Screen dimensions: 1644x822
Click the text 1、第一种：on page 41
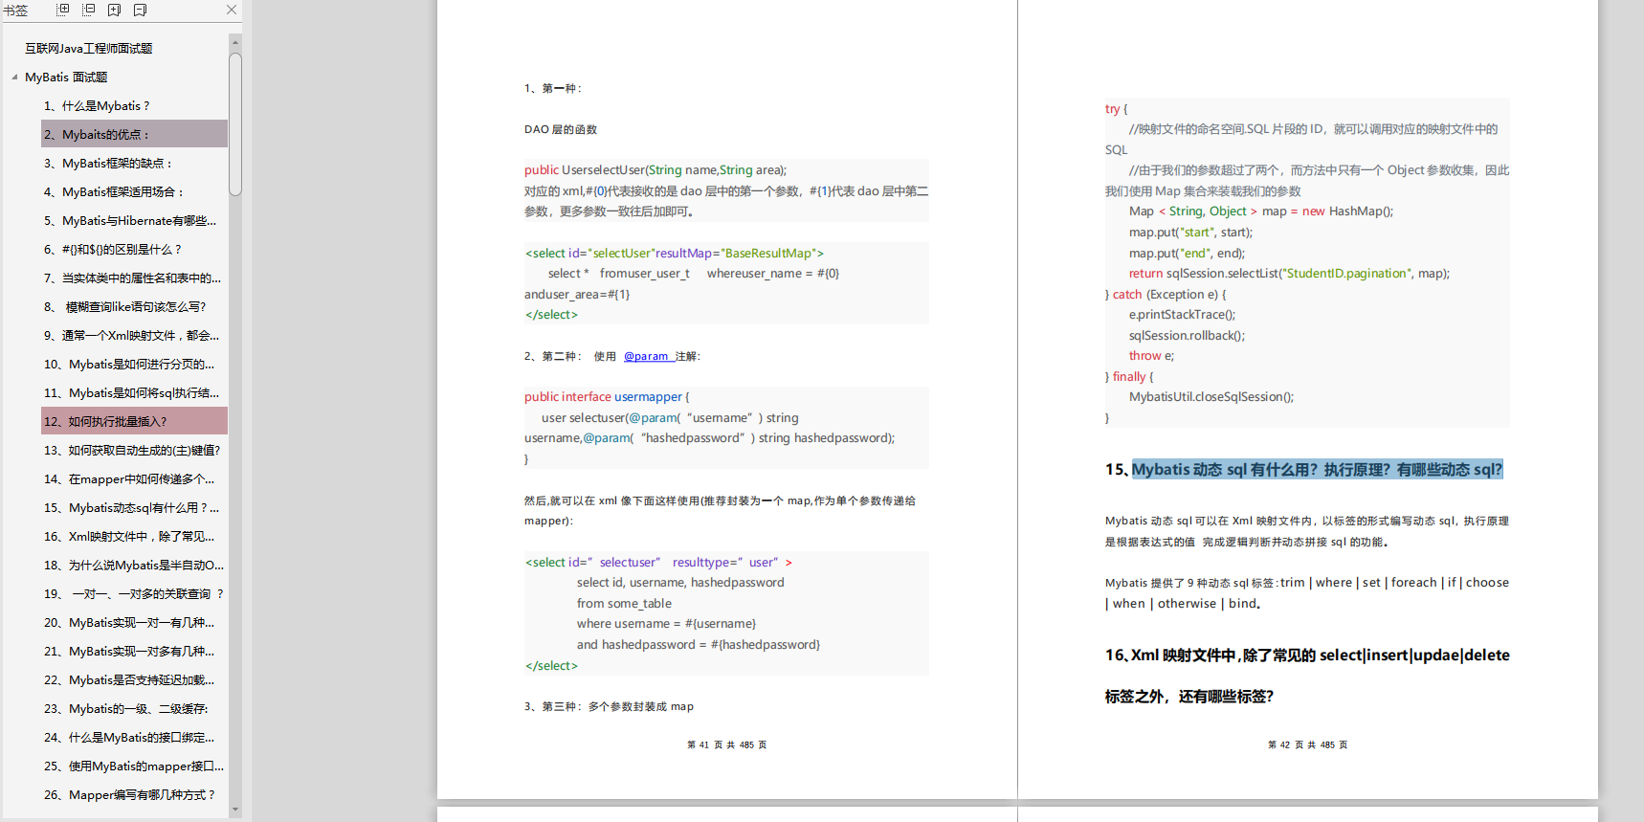coord(553,88)
